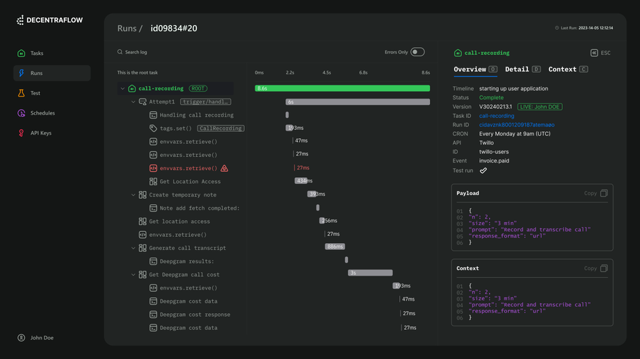Collapse the Attempt1 tree node
Screen dimensions: 640x359
(134, 102)
